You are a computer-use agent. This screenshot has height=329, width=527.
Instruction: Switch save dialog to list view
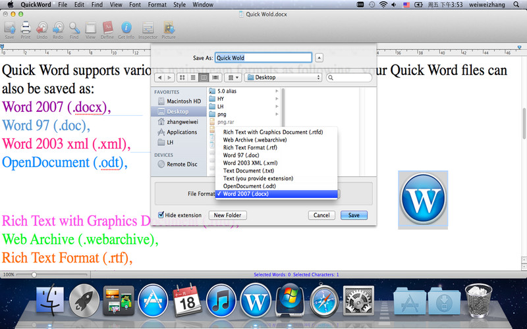pyautogui.click(x=193, y=78)
